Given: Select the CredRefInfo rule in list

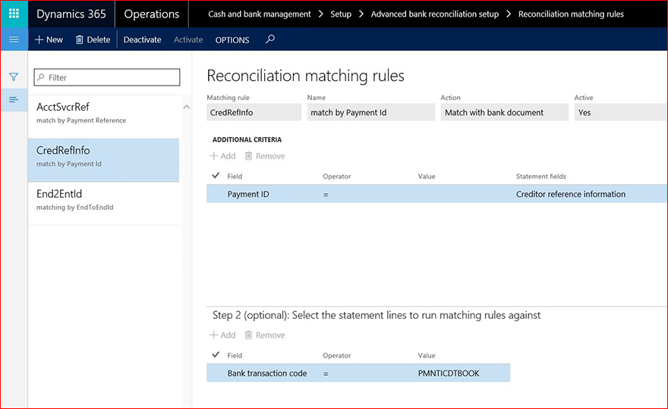Looking at the screenshot, I should [103, 160].
